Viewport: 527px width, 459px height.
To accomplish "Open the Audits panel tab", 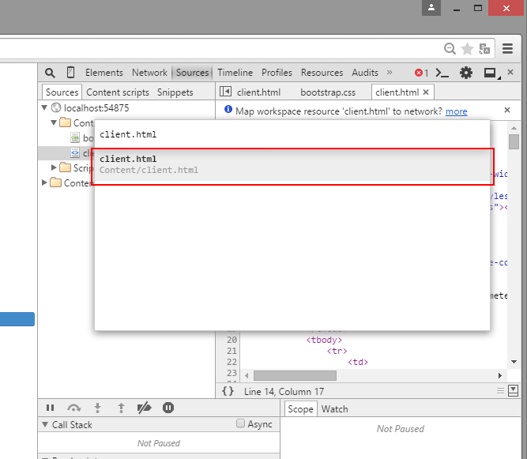I will [365, 73].
